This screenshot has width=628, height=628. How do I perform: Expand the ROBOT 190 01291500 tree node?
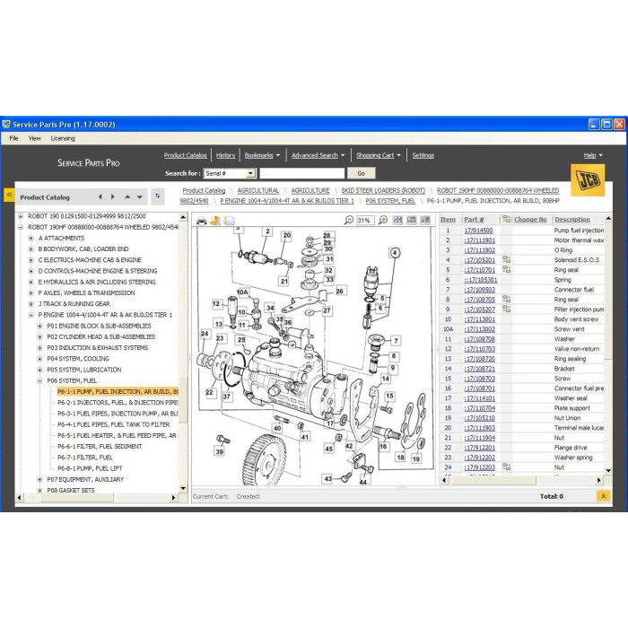(21, 216)
